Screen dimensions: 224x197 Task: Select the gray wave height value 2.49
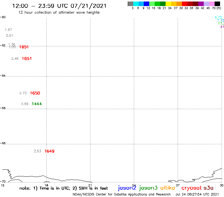point(15,58)
